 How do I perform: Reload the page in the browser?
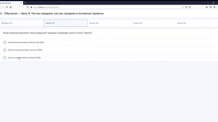(7, 7)
